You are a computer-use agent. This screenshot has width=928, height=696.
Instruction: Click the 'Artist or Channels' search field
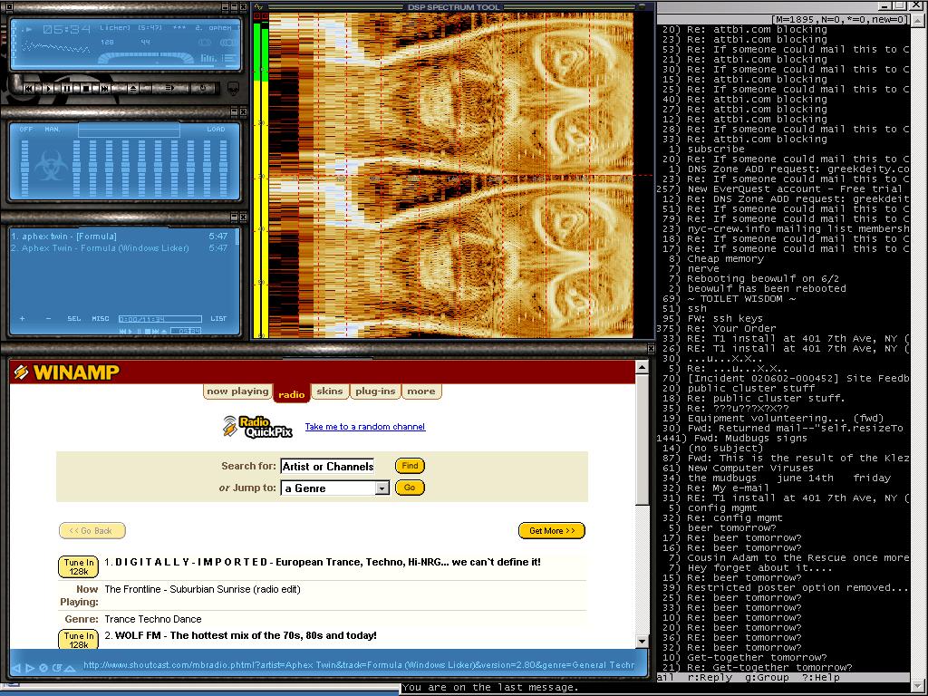(x=327, y=467)
